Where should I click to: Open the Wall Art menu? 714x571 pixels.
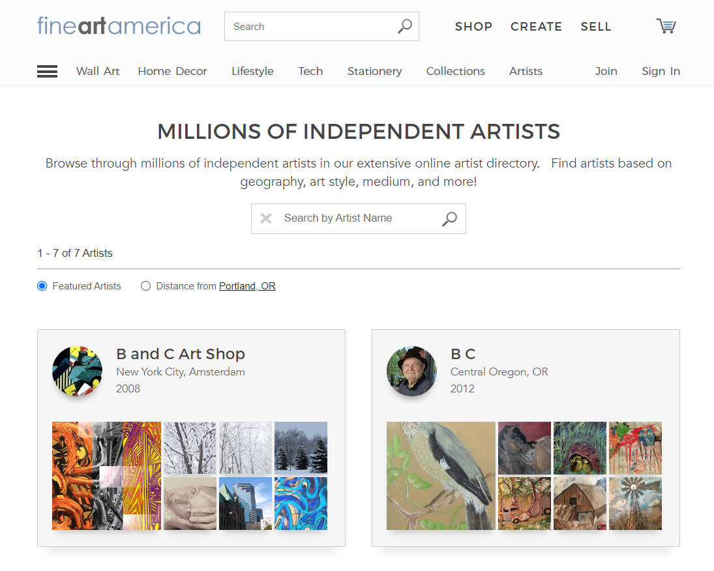coord(98,72)
